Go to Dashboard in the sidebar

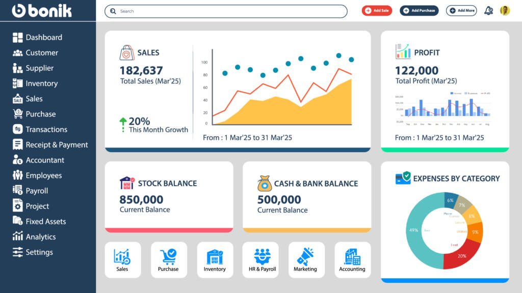click(44, 37)
